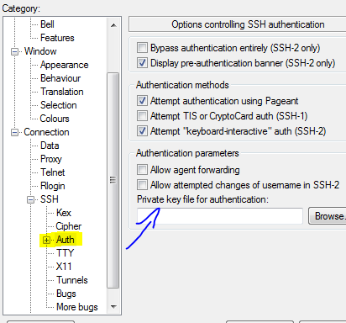Image resolution: width=346 pixels, height=323 pixels.
Task: Open the Selection settings
Action: pos(58,105)
